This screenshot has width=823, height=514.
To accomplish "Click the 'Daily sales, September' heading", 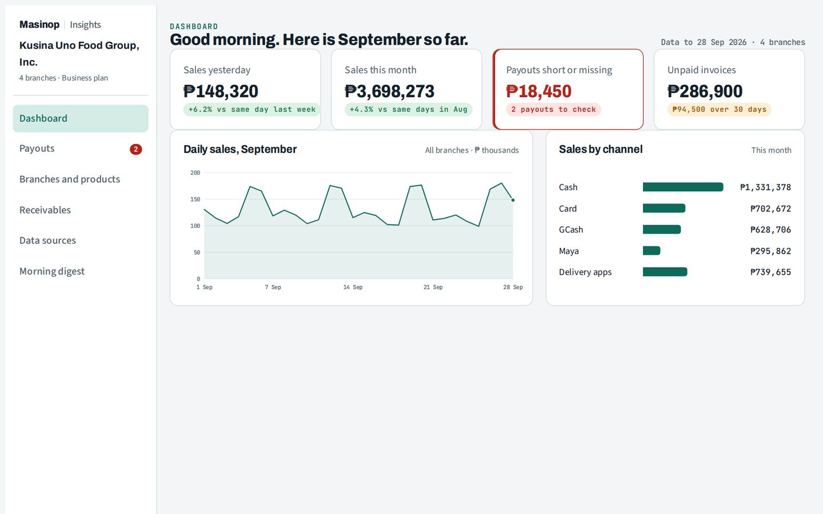I will [240, 150].
